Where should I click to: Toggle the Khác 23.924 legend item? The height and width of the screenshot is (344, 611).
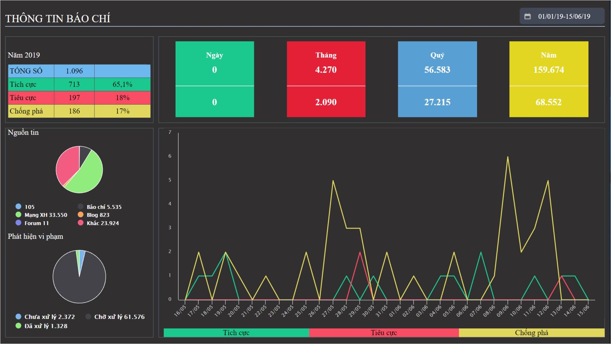(x=102, y=223)
